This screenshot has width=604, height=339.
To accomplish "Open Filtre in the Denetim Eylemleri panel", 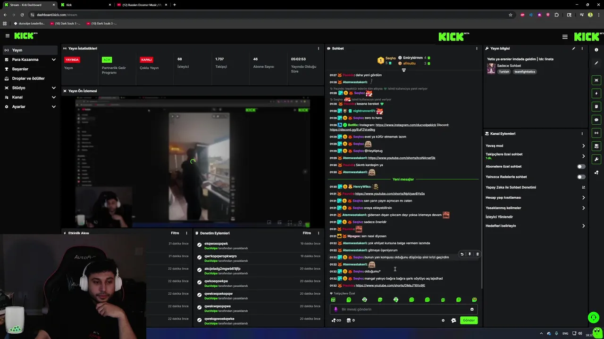I will click(x=307, y=233).
